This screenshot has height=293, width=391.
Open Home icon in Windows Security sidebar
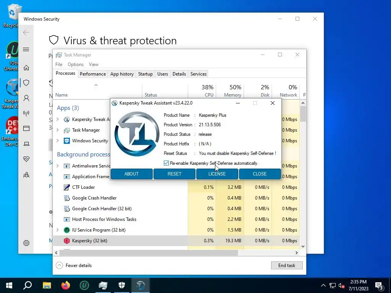point(26,68)
